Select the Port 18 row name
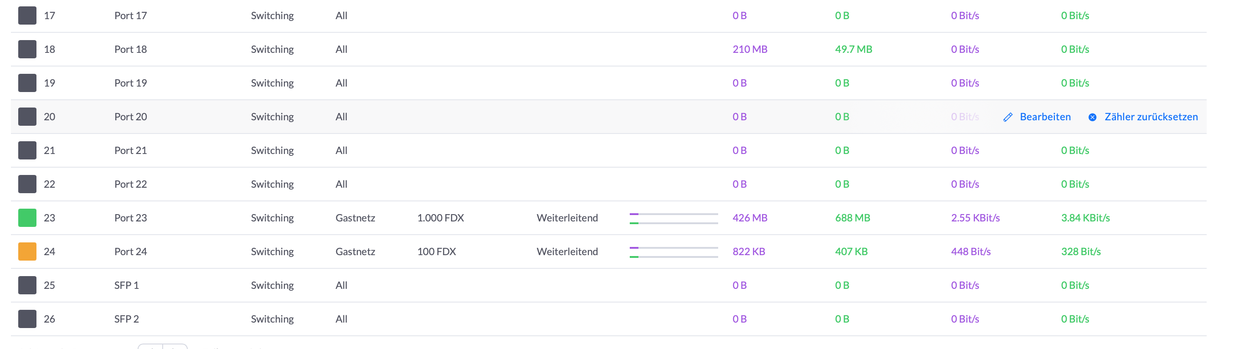 [x=130, y=49]
